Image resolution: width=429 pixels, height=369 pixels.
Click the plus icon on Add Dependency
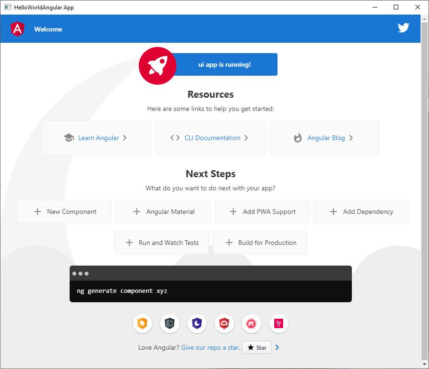[333, 212]
